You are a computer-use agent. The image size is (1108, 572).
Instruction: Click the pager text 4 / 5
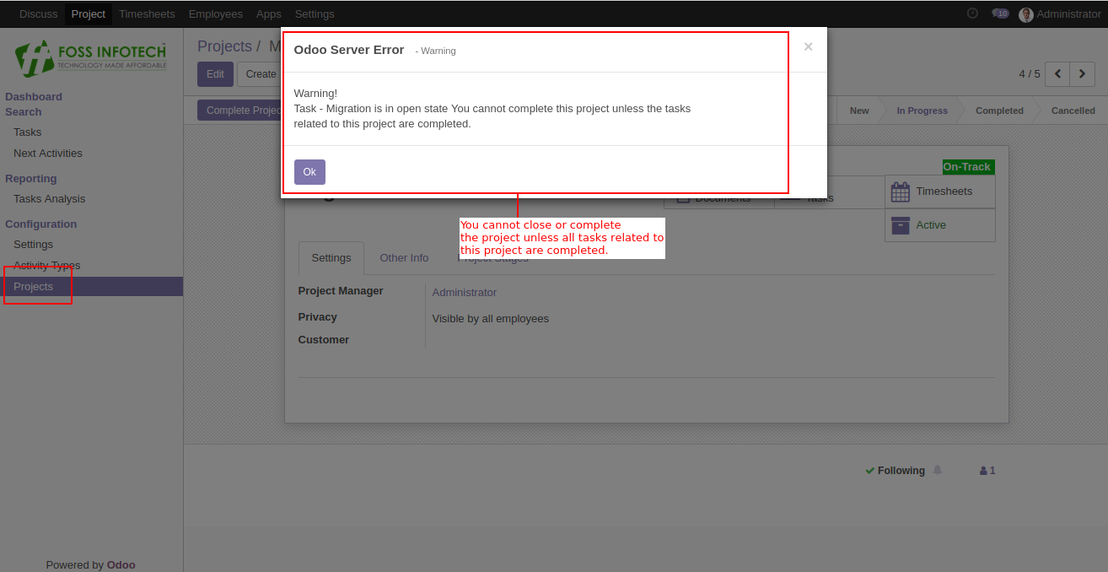coord(1030,74)
